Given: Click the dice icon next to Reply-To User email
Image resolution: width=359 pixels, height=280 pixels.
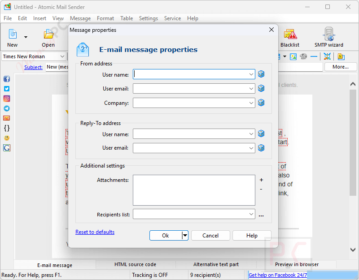Looking at the screenshot, I should click(x=261, y=148).
